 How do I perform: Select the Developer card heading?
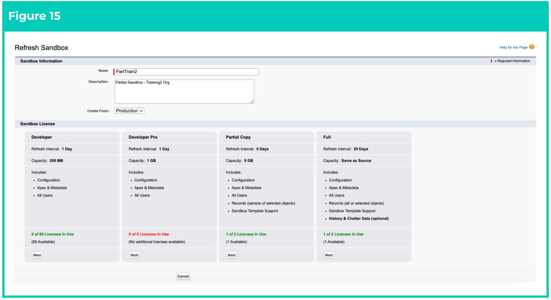click(41, 137)
